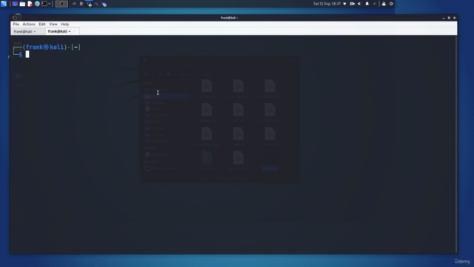Screen dimensions: 474x267
Task: Select the highlighted terminal window button in taskbar
Action: pyautogui.click(x=61, y=4)
